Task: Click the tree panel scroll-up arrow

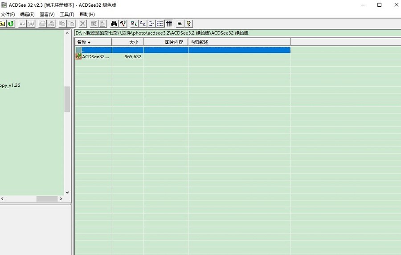Action: coord(67,33)
